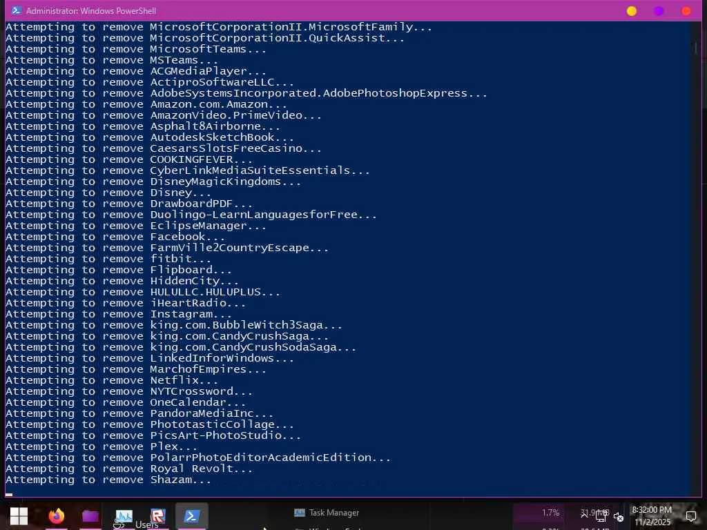Click the line removing fitbit
707x530 pixels.
[108, 259]
